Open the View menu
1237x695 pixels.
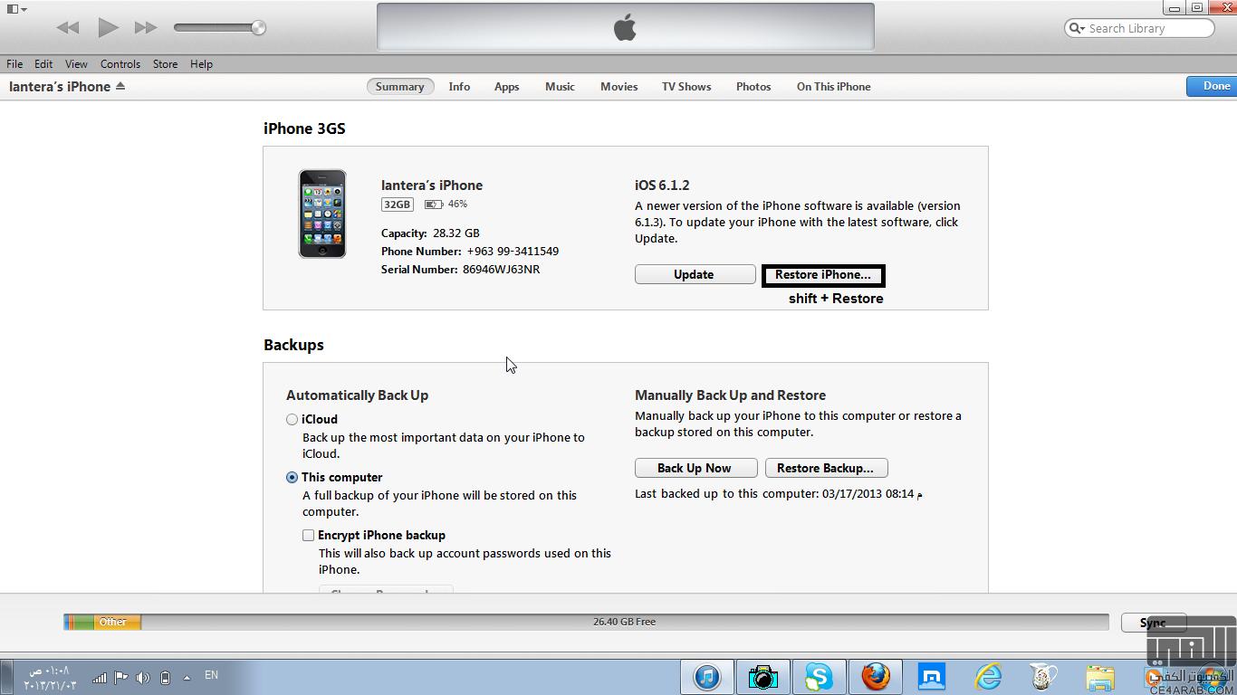coord(76,64)
